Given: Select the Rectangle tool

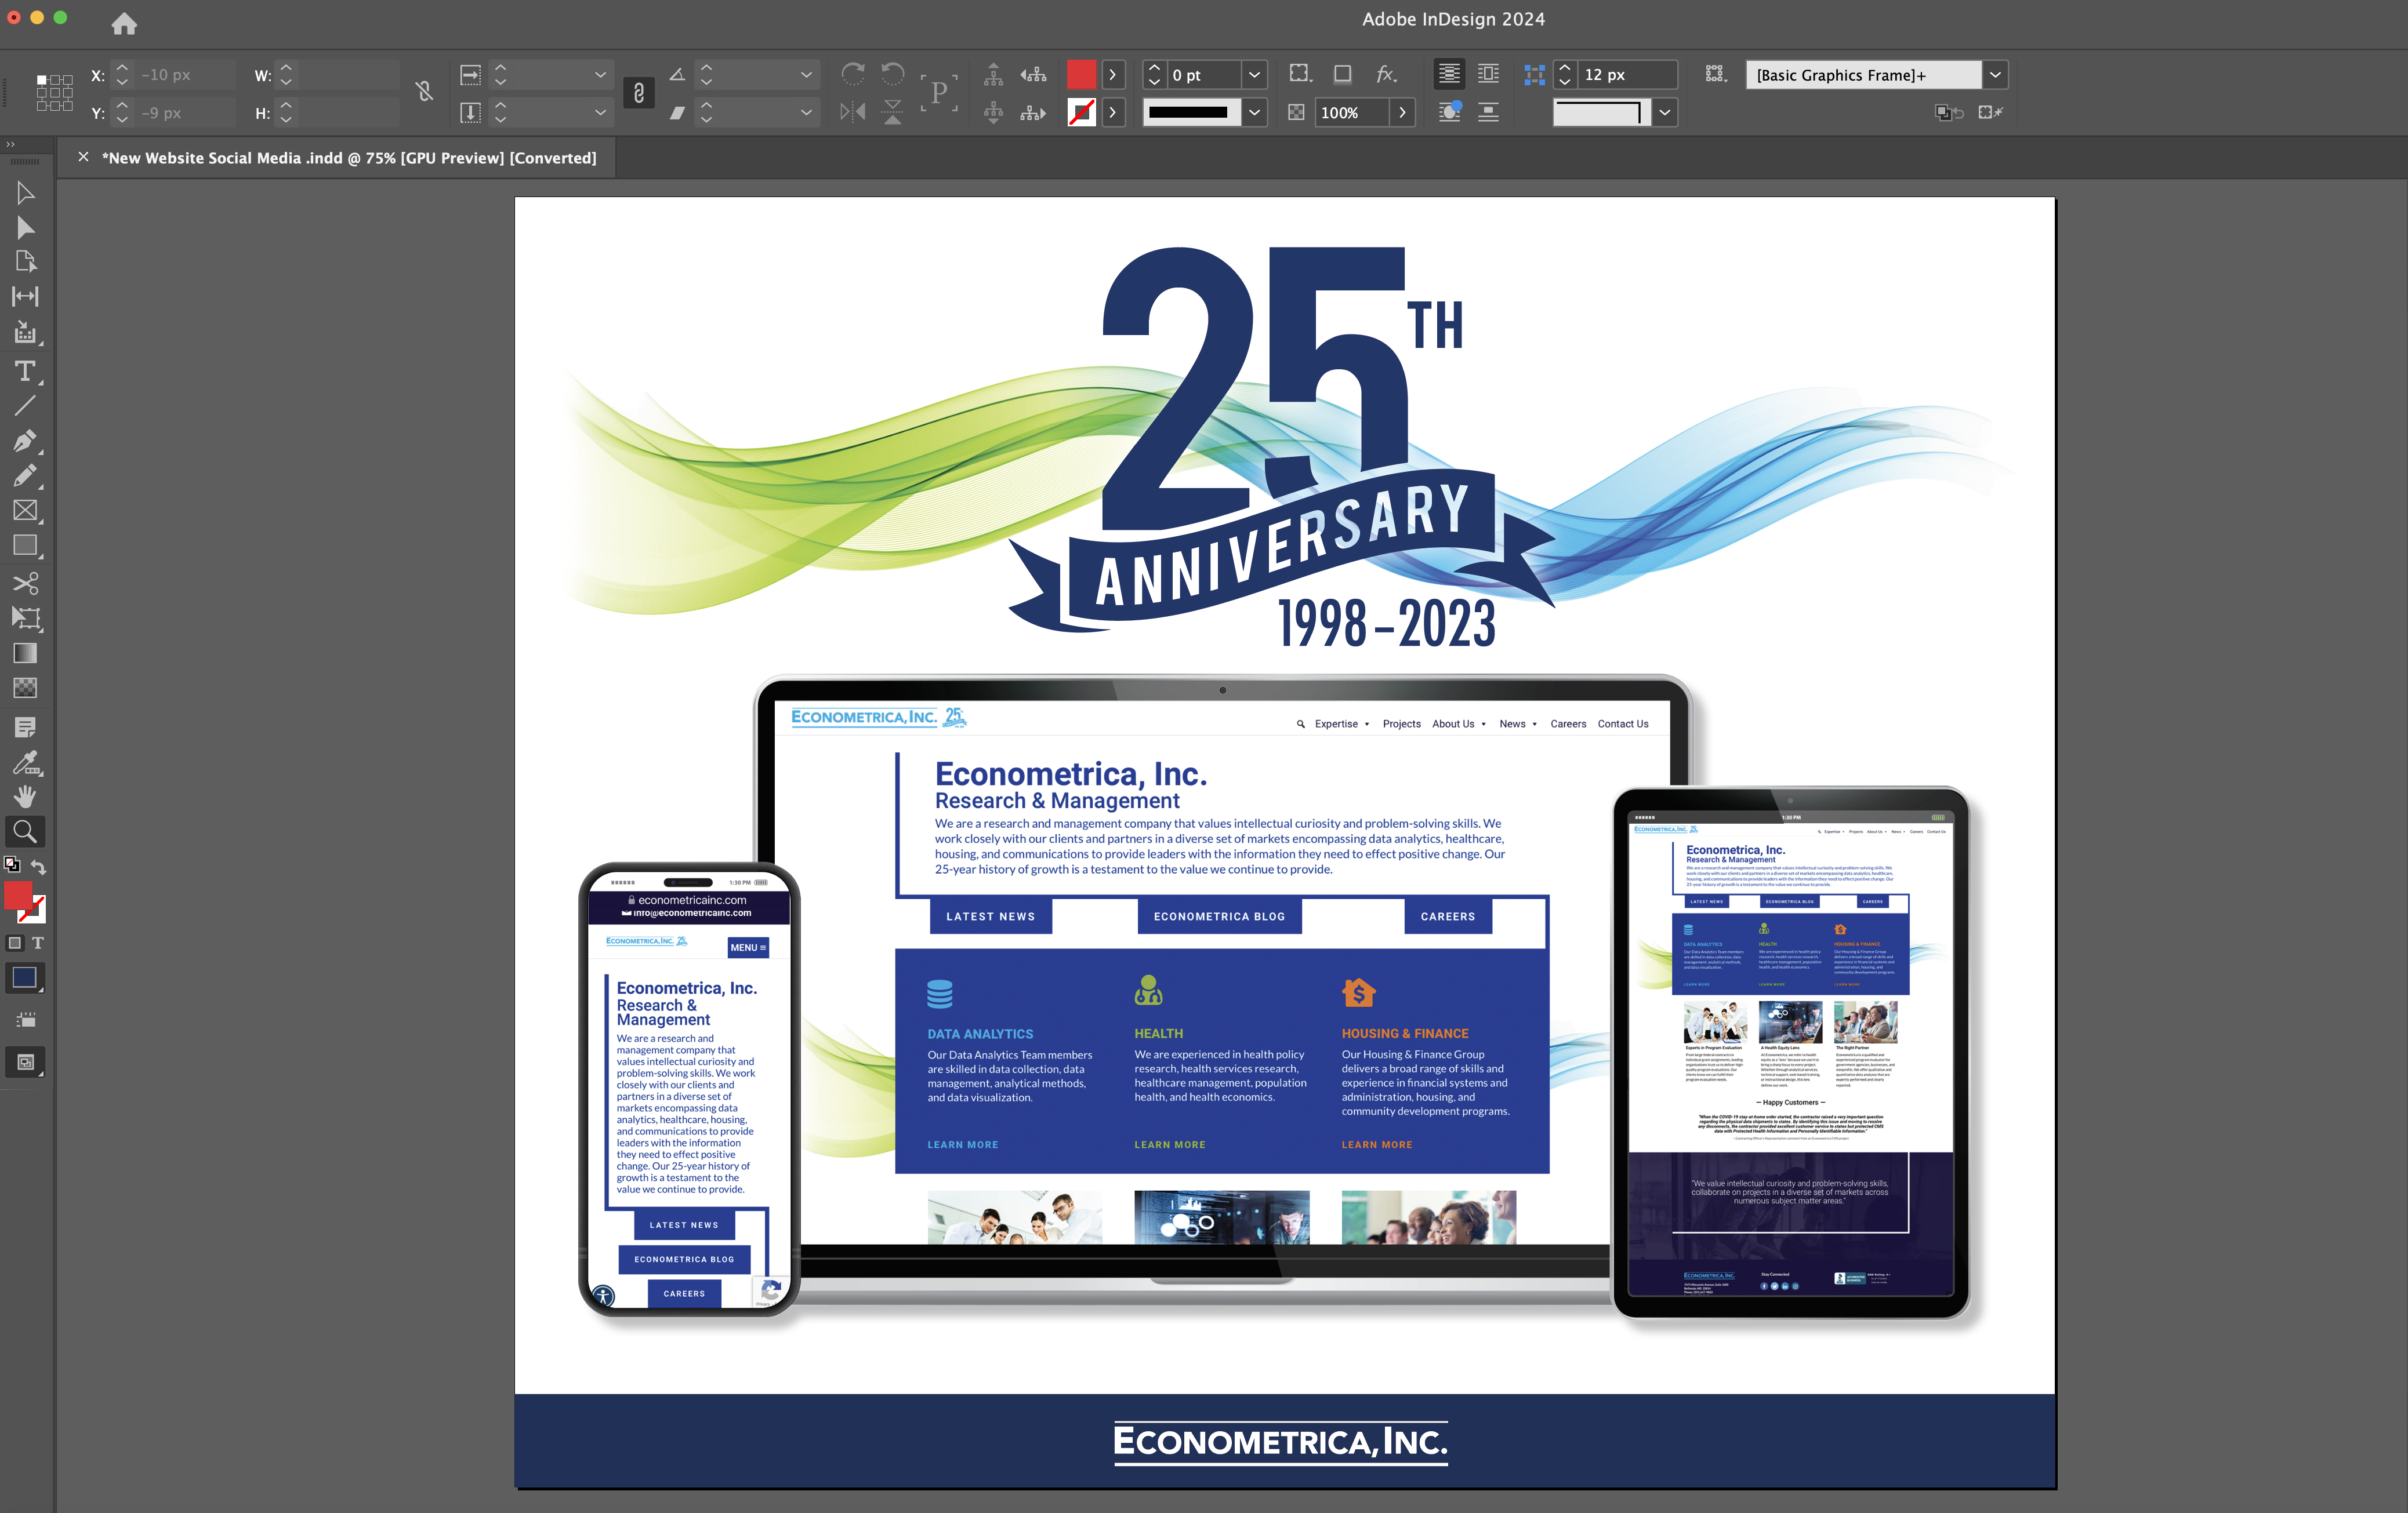Looking at the screenshot, I should click(x=26, y=545).
